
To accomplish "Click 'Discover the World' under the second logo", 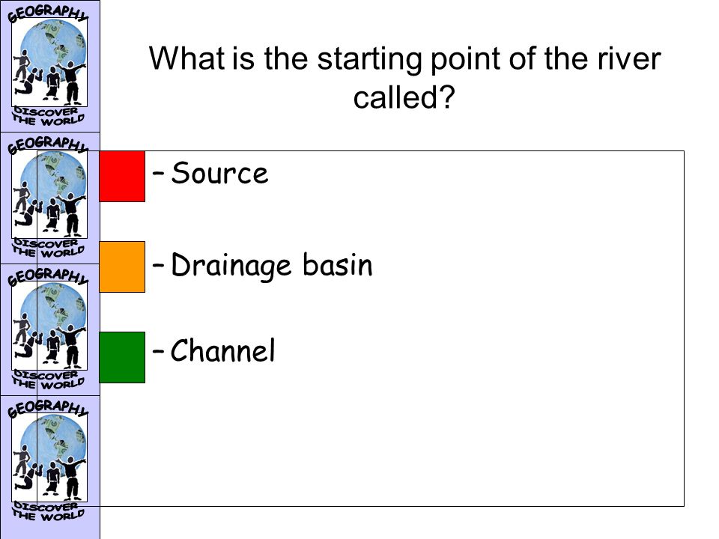I will tap(48, 248).
